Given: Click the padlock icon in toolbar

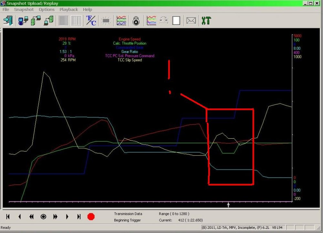Looking at the screenshot, I should pyautogui.click(x=136, y=21).
